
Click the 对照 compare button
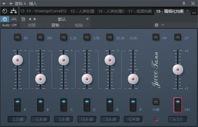pos(32,25)
